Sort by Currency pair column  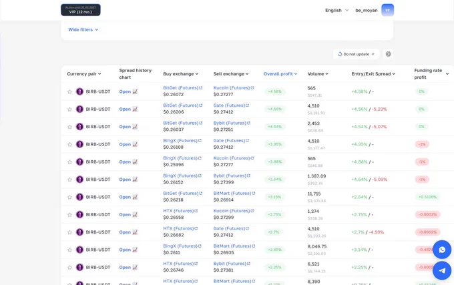[84, 74]
